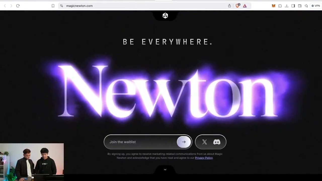322x181 pixels.
Task: Go forward with the browser forward arrow
Action: click(11, 6)
